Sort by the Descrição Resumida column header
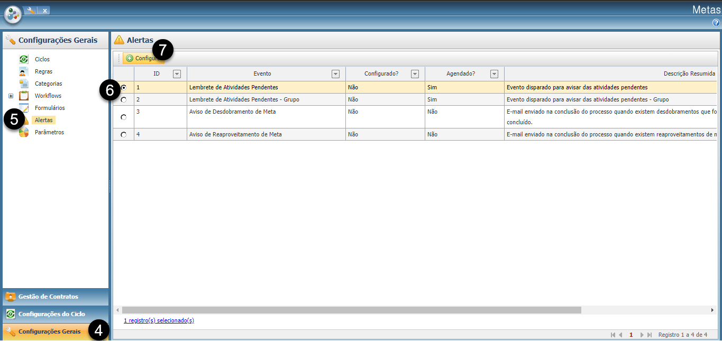 689,73
